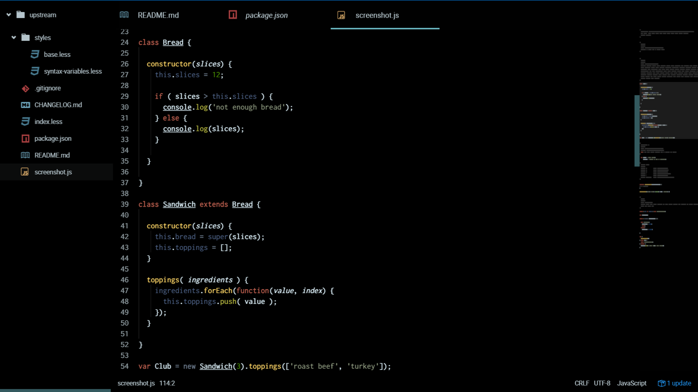Click the git icon beside .gitignore
This screenshot has height=392, width=698.
pos(25,88)
